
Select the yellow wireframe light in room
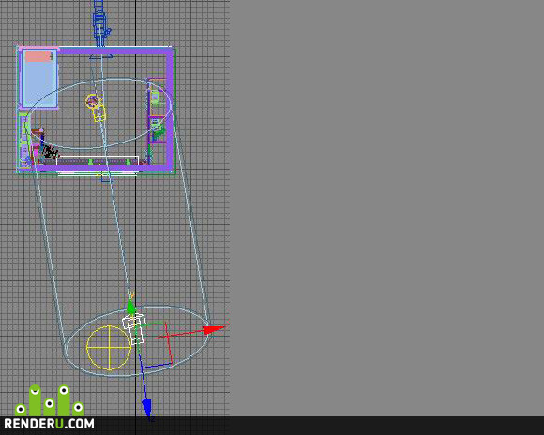click(x=96, y=107)
